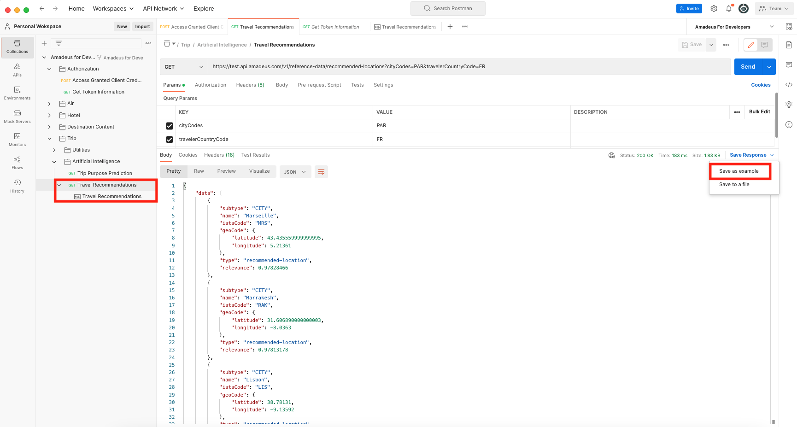Switch response view to Raw

[x=199, y=171]
